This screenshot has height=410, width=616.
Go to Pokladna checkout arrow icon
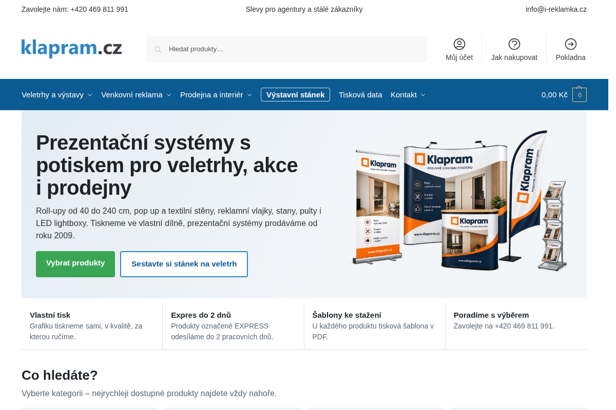pos(571,44)
